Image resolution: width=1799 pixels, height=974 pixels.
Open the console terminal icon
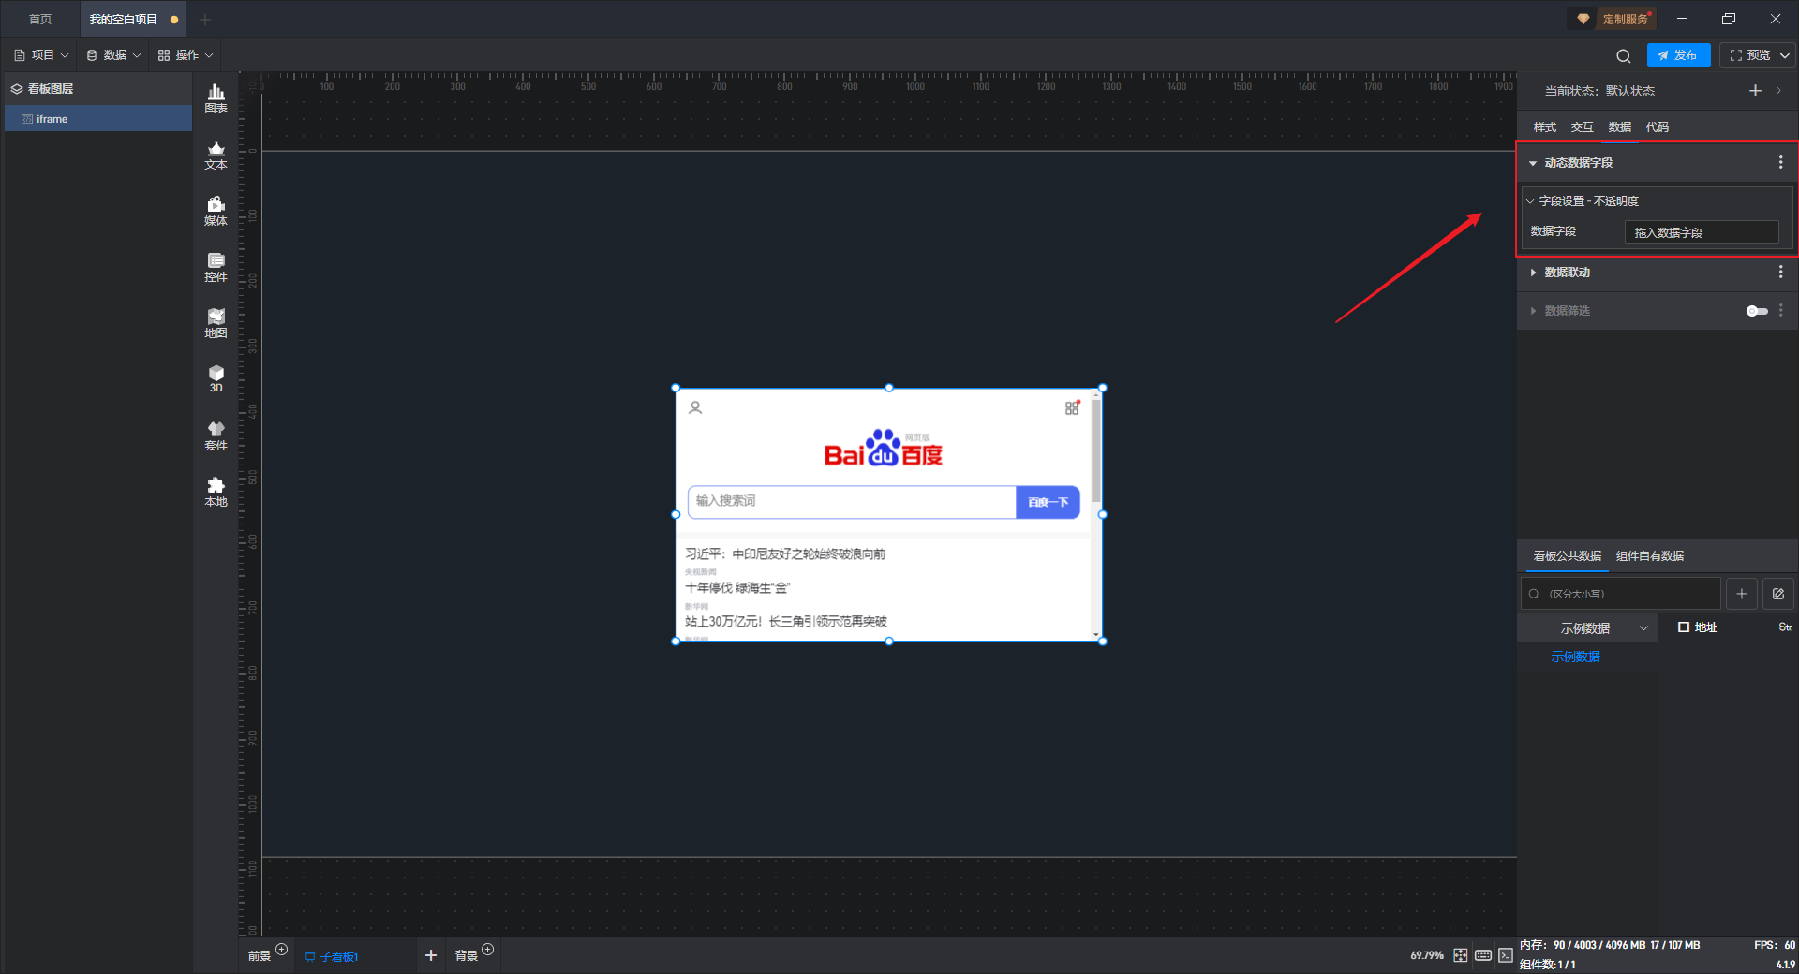tap(1505, 955)
